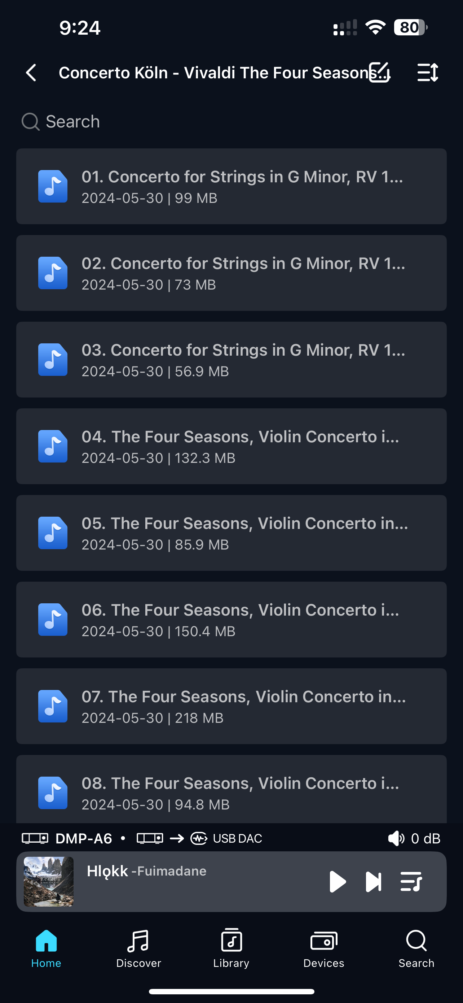Adjust the 0 dB volume control
This screenshot has width=463, height=1003.
coord(414,838)
